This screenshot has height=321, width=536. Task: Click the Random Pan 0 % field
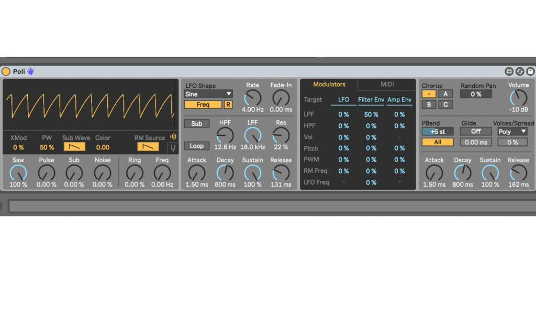point(476,94)
